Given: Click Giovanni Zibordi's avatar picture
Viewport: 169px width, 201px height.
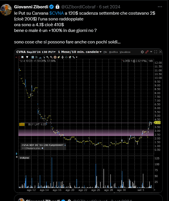Looking at the screenshot, I should pyautogui.click(x=6, y=10).
